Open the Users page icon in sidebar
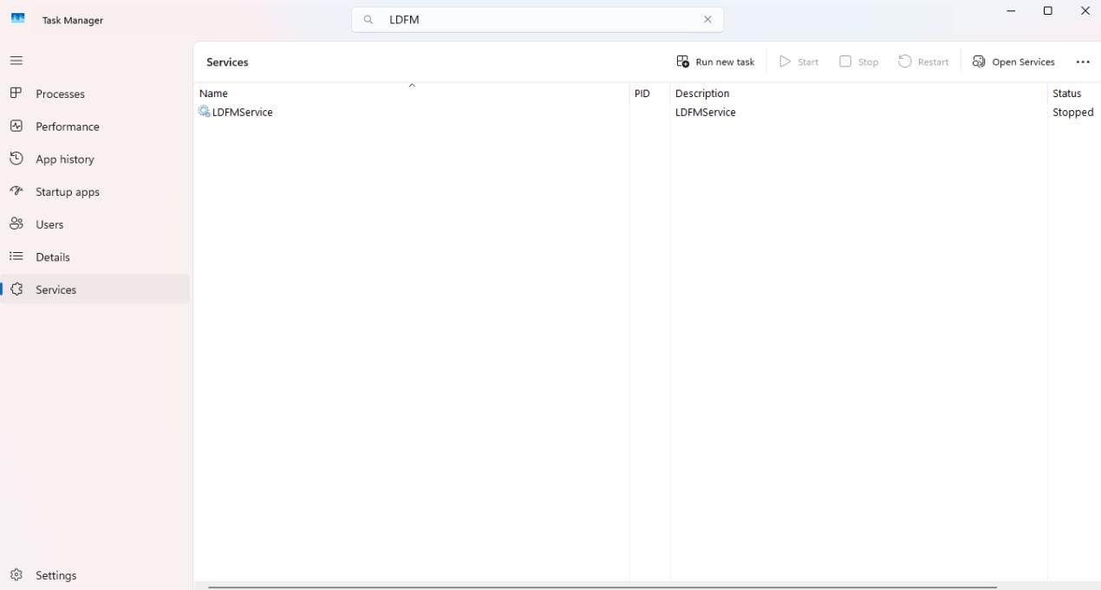The image size is (1101, 590). (x=16, y=224)
